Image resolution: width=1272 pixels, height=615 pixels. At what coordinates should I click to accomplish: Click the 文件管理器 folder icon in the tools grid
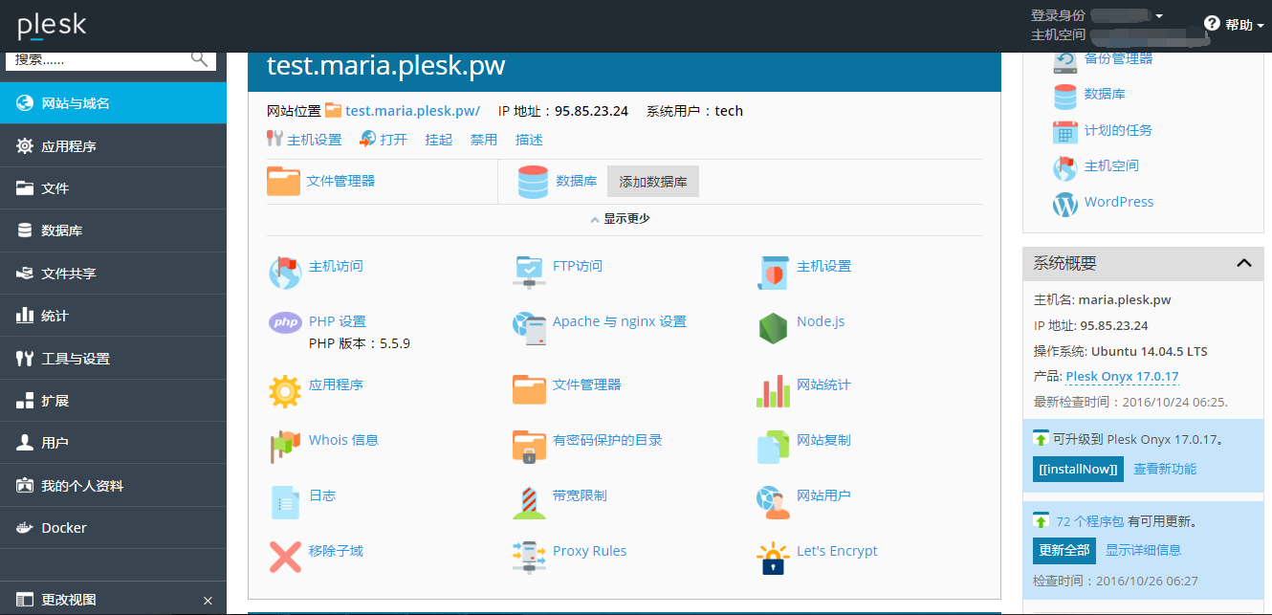(529, 391)
